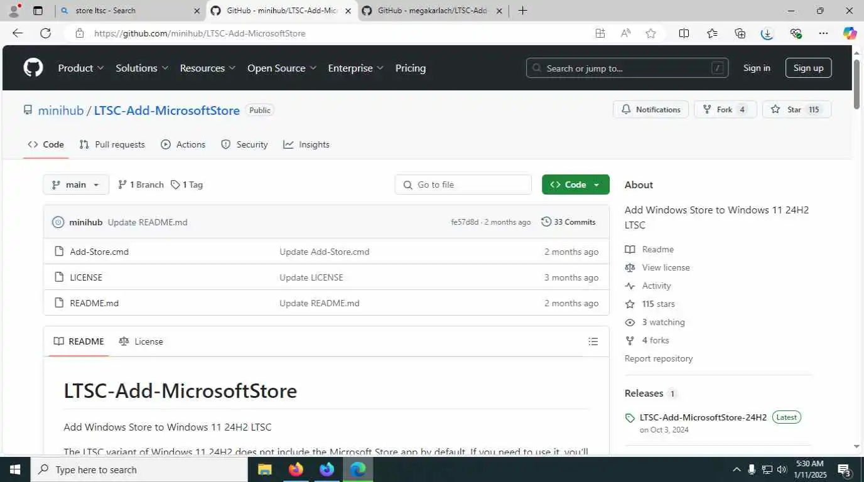This screenshot has width=864, height=482.
Task: Open Thunderbird-like app on taskbar
Action: coord(327,469)
